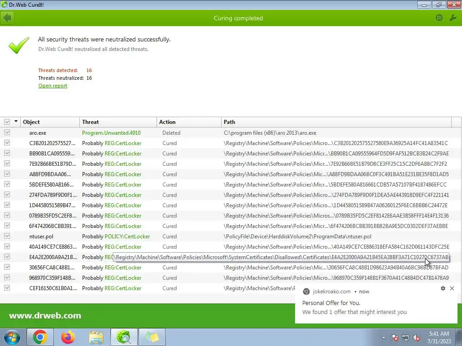Launch Firefox from the taskbar
This screenshot has height=346, width=462.
pos(68,337)
